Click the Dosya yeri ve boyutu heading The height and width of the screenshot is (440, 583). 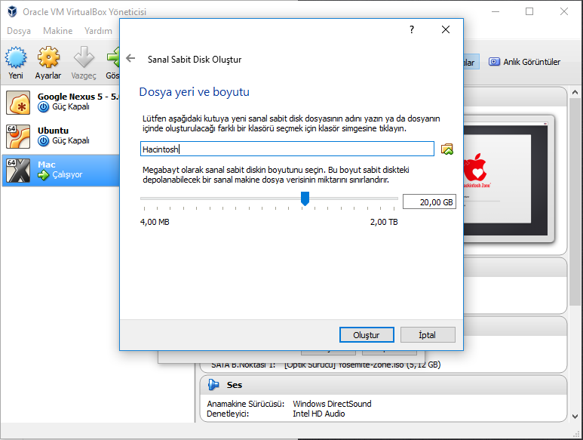coord(194,91)
